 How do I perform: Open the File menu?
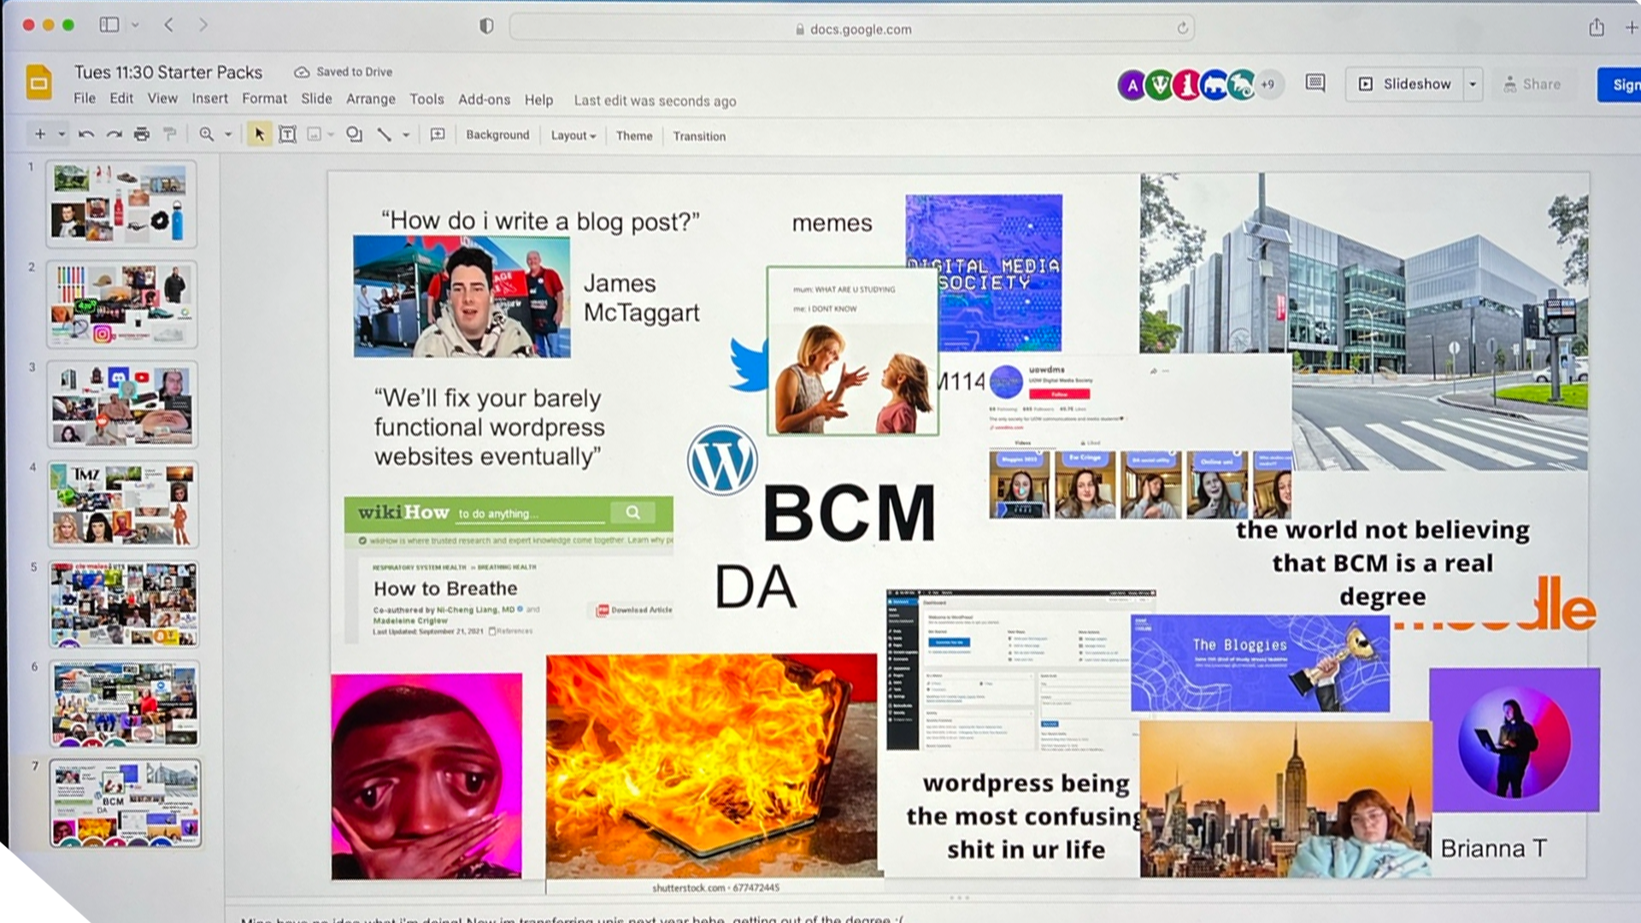85,99
